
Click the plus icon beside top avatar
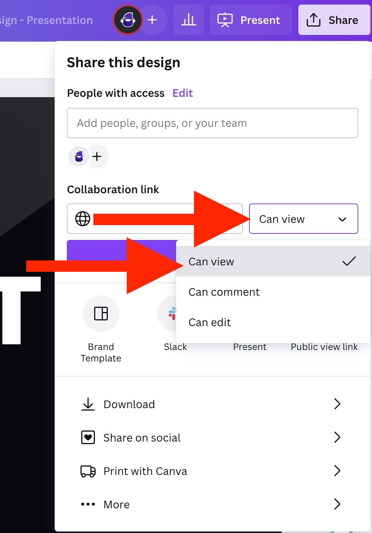(152, 20)
